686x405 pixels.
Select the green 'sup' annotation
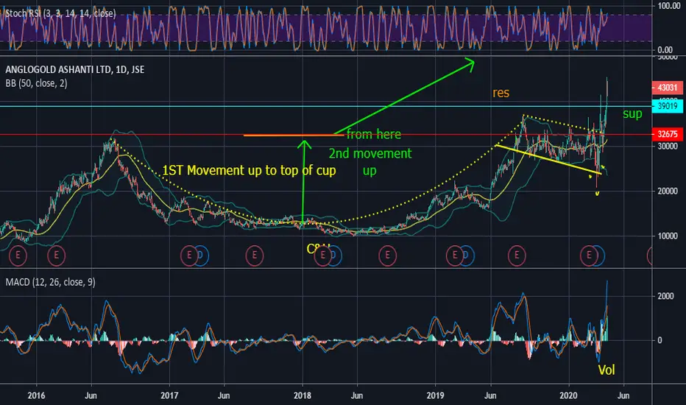[632, 114]
